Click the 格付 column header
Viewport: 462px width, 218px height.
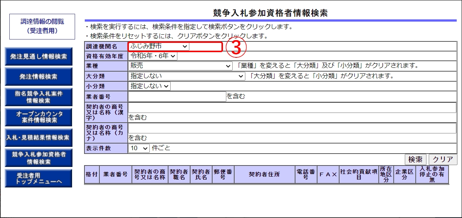coord(92,174)
